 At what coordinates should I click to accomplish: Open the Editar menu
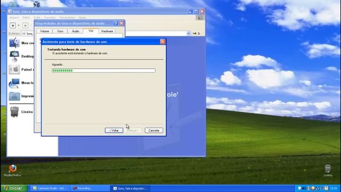pos(26,18)
